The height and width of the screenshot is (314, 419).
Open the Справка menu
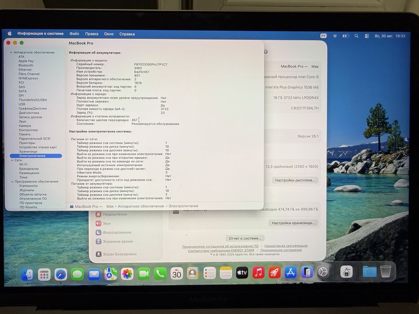coord(127,34)
